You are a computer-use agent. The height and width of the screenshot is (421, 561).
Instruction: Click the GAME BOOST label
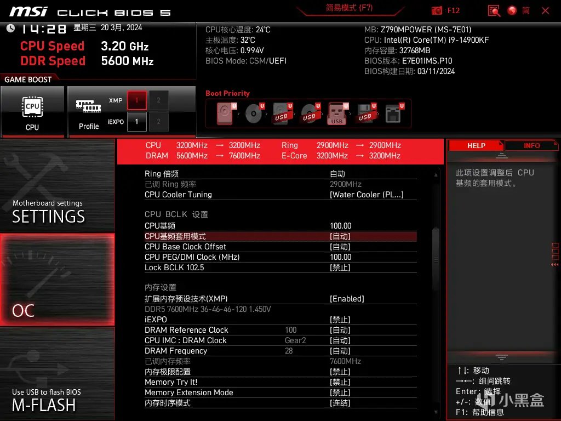pyautogui.click(x=28, y=79)
